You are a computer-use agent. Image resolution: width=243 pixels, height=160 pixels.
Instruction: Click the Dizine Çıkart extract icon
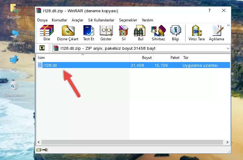coord(68,33)
